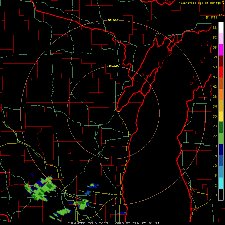Click the magenta swatch between 58 and 54
Image resolution: width=225 pixels, height=225 pixels.
click(221, 50)
